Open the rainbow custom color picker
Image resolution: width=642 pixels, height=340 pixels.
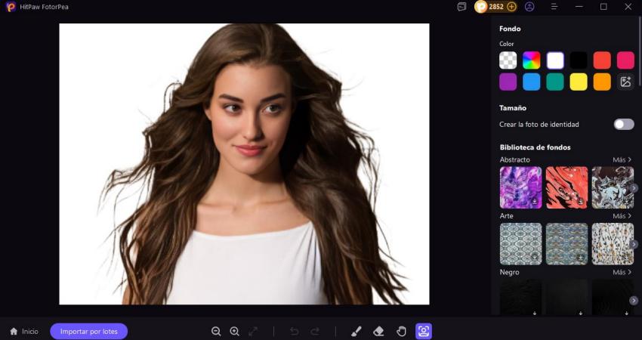[x=532, y=60]
